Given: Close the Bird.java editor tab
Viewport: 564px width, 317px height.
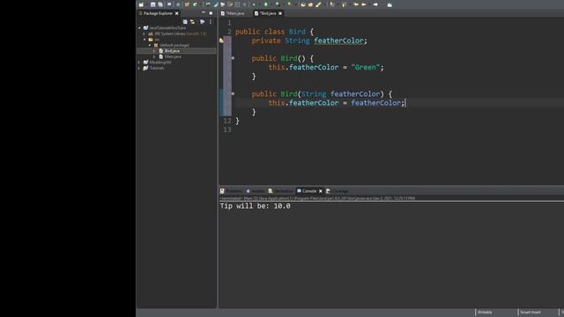Looking at the screenshot, I should [x=280, y=13].
